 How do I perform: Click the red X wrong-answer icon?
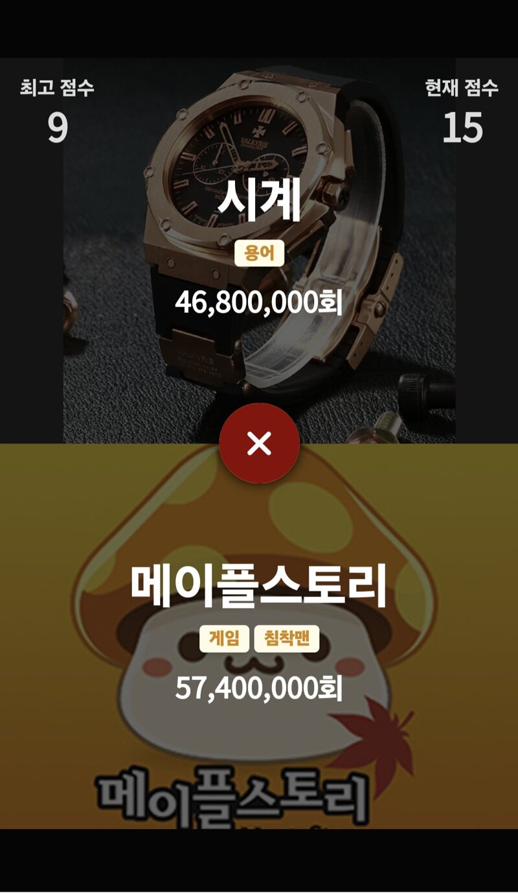(x=259, y=444)
